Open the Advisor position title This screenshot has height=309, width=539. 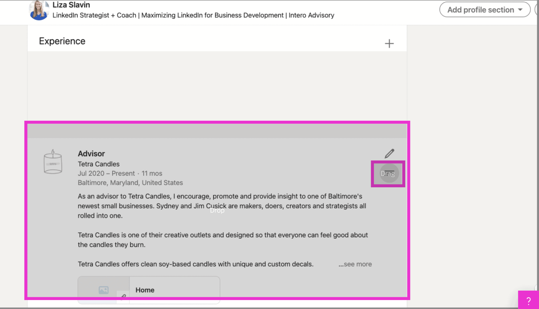click(x=91, y=153)
